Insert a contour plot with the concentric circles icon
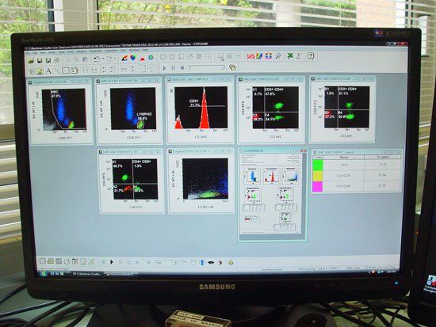The height and width of the screenshot is (327, 436). click(151, 58)
